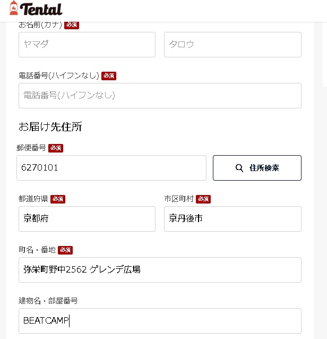The width and height of the screenshot is (327, 339).
Task: Click the お届け先住所 section heading
Action: click(50, 126)
